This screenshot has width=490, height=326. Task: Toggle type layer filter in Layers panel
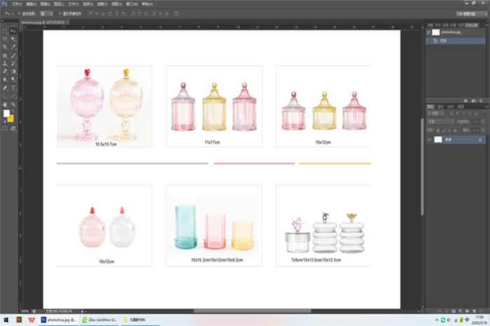click(x=463, y=113)
